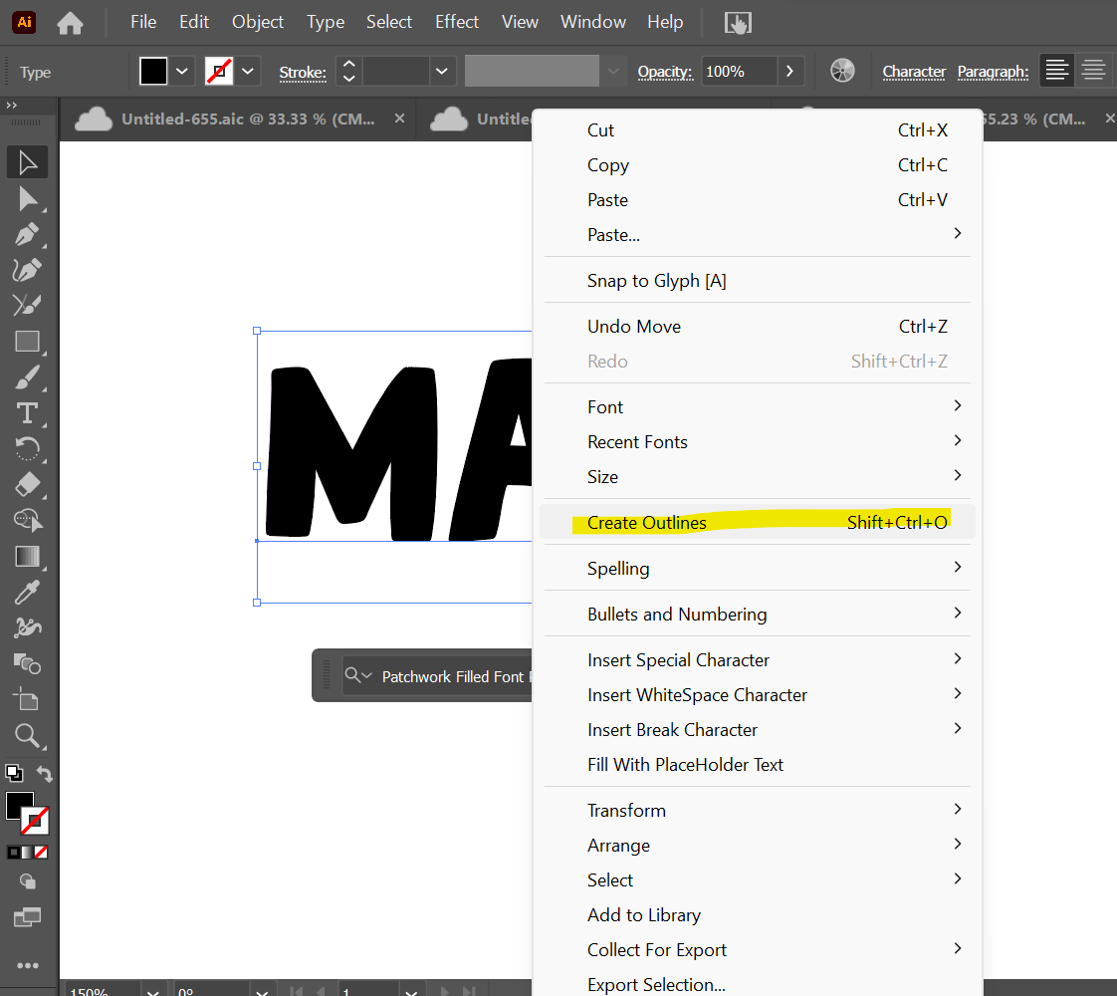Swap fill and stroke colors

pos(45,773)
